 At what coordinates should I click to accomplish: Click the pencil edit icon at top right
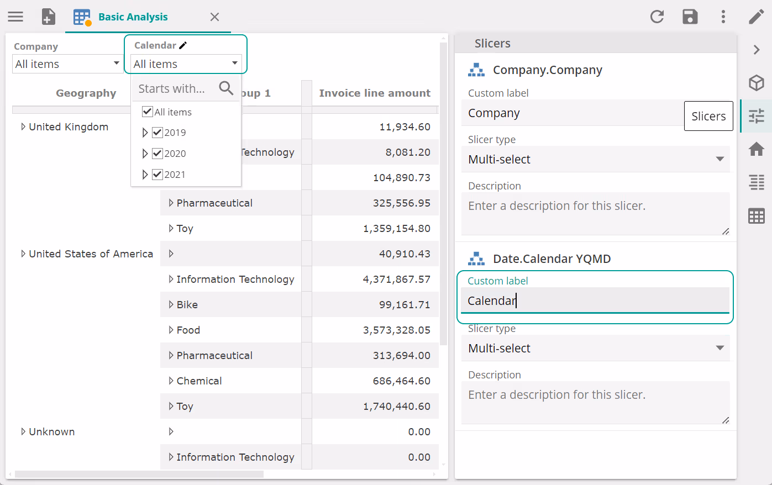coord(756,17)
